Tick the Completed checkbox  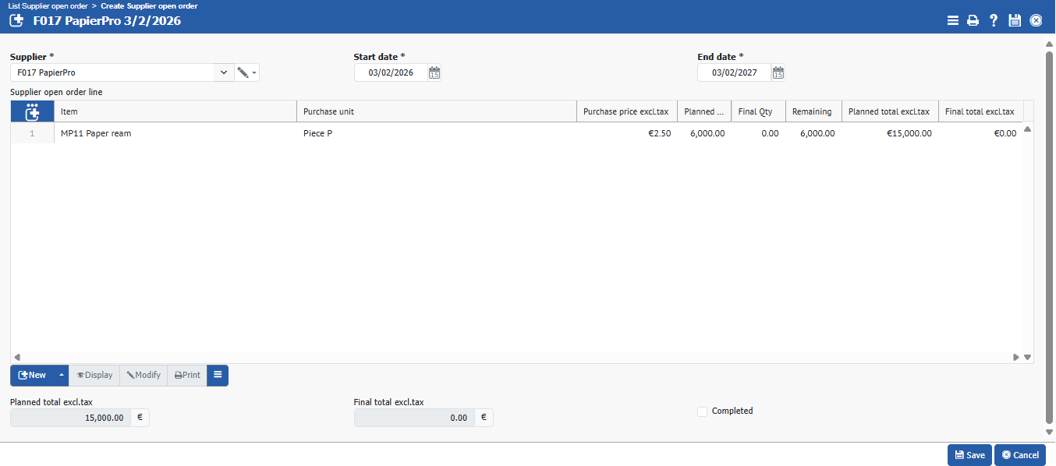click(702, 411)
